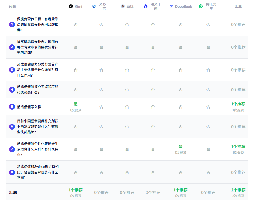Click the number 3 question badge

tap(12, 70)
